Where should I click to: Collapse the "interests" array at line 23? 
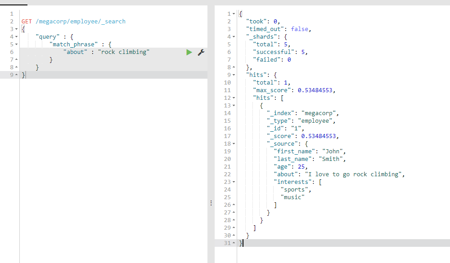[x=234, y=182]
